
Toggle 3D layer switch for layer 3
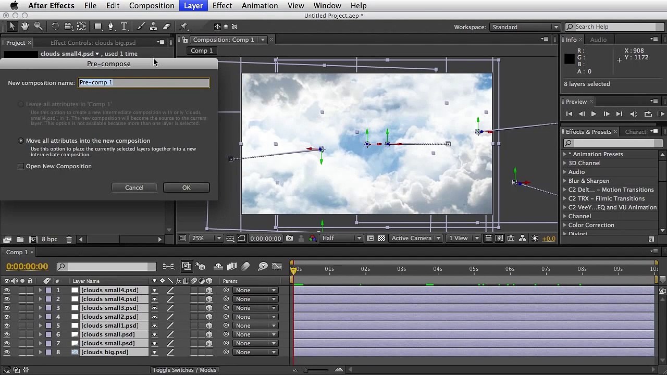pos(209,308)
